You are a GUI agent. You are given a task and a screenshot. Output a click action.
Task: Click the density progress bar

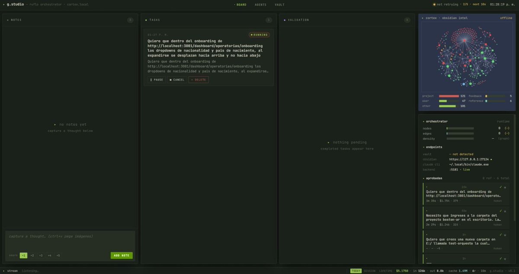pos(460,139)
